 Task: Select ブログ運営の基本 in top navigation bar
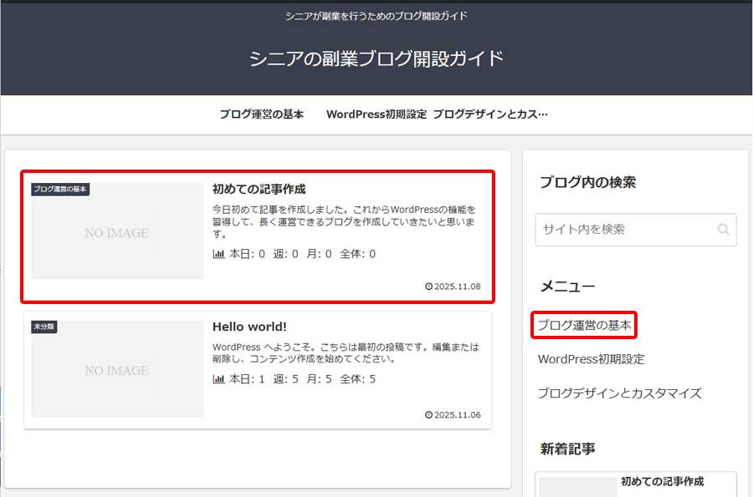tap(261, 114)
